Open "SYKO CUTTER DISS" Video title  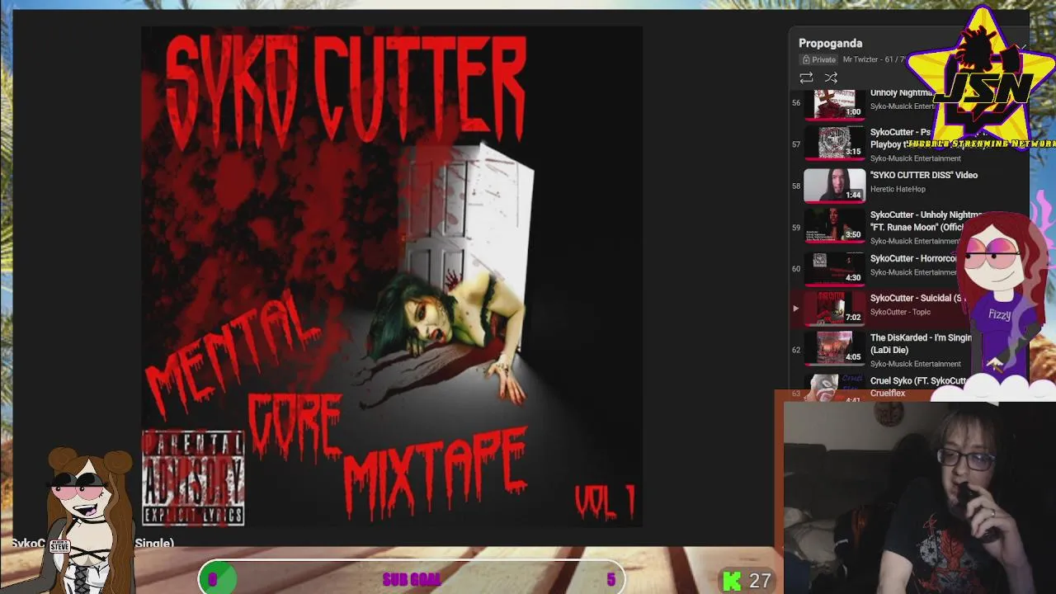(x=923, y=175)
